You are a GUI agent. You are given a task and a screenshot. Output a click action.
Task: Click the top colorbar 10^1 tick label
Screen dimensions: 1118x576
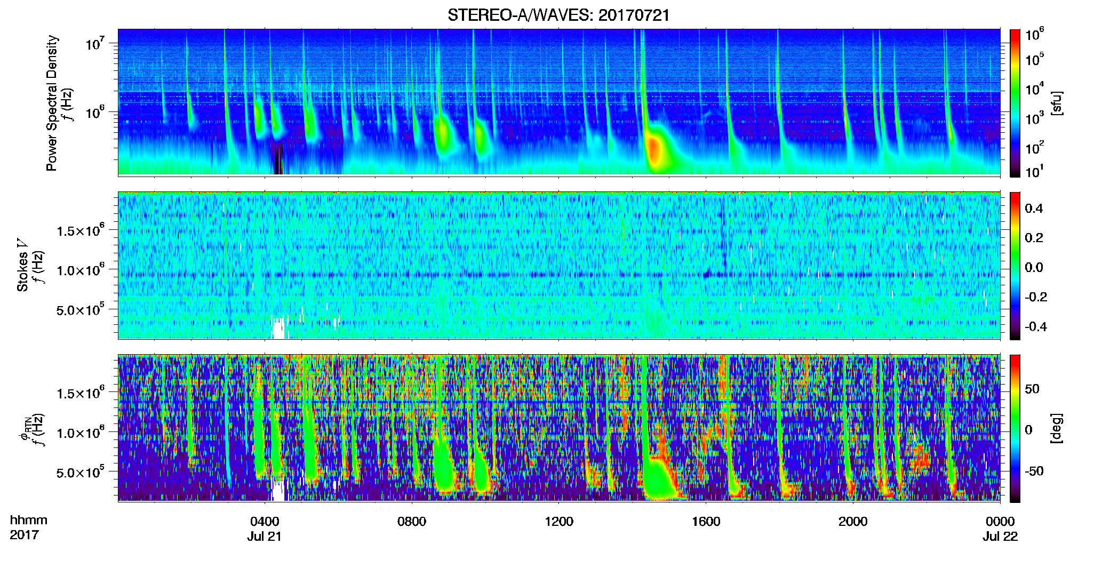point(1034,172)
